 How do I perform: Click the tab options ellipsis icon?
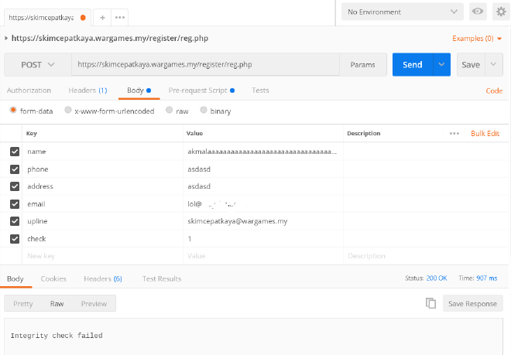(119, 17)
